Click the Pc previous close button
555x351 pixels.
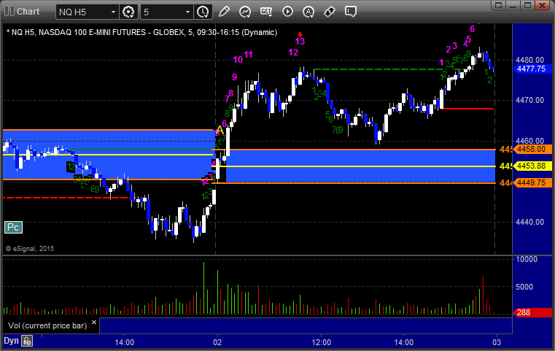[x=13, y=228]
